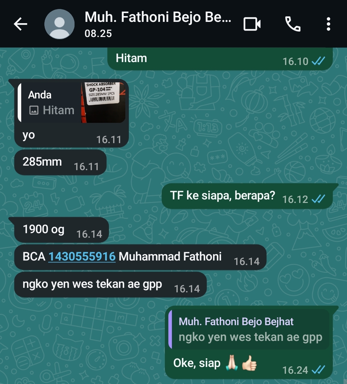Tap the back arrow icon

[20, 24]
